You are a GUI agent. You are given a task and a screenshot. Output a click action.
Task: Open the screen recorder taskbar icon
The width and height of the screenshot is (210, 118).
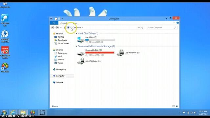[42, 112]
